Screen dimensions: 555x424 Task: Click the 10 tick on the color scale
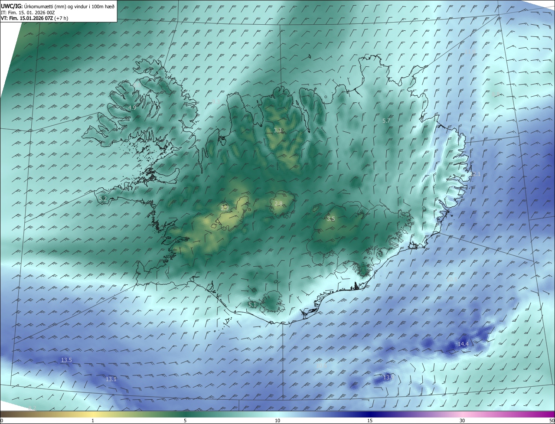(x=277, y=421)
